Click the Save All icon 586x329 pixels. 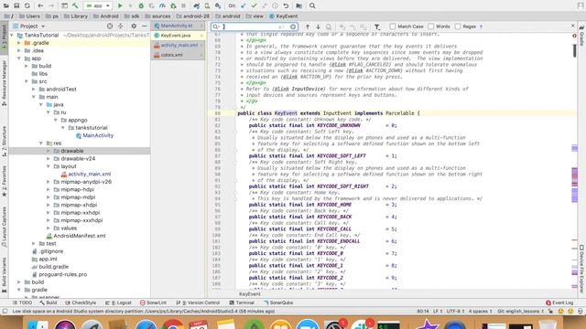[x=16, y=5]
